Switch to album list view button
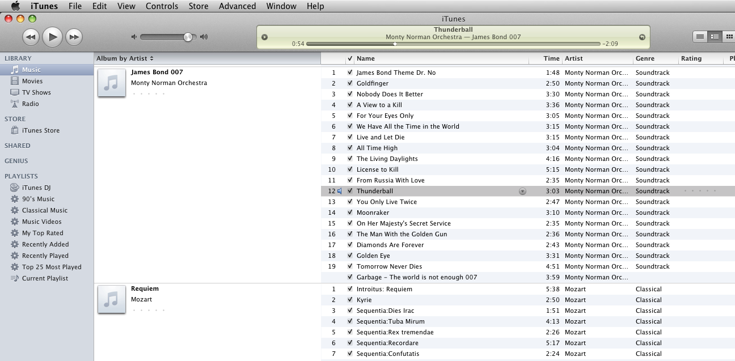 pyautogui.click(x=715, y=37)
